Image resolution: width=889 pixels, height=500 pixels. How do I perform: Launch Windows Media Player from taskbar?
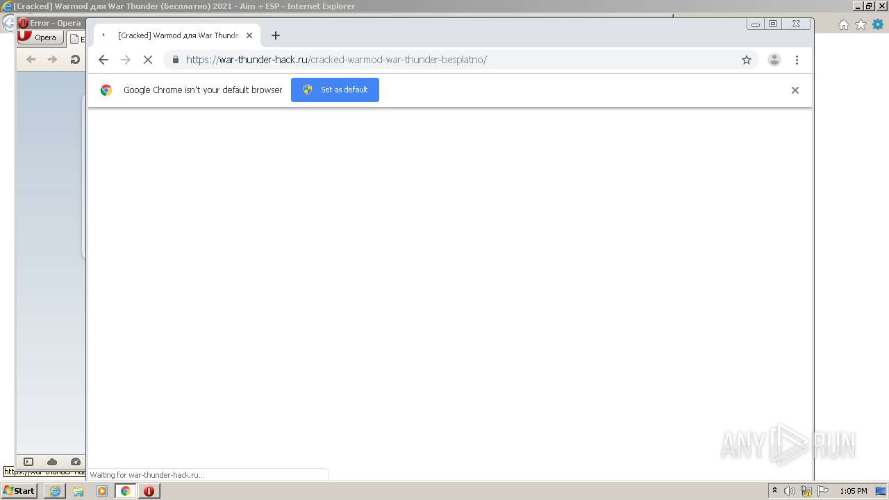pos(102,491)
